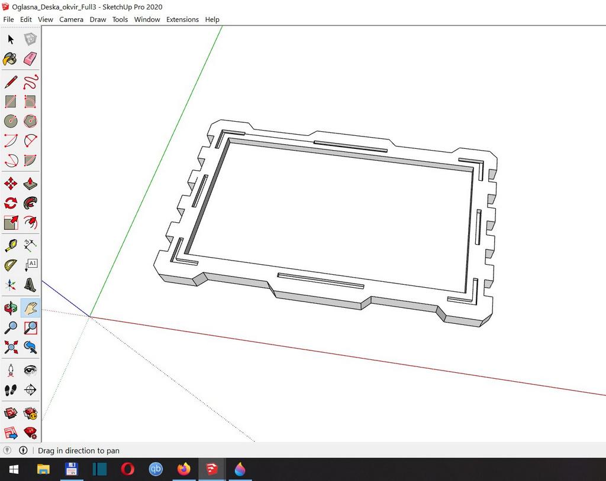The image size is (606, 481).
Task: Open the Extension Warehouse
Action: [30, 414]
